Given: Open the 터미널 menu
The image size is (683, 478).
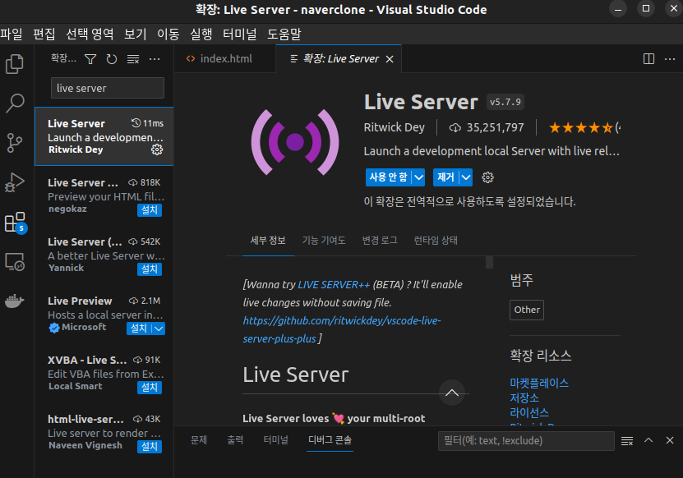Looking at the screenshot, I should point(239,34).
